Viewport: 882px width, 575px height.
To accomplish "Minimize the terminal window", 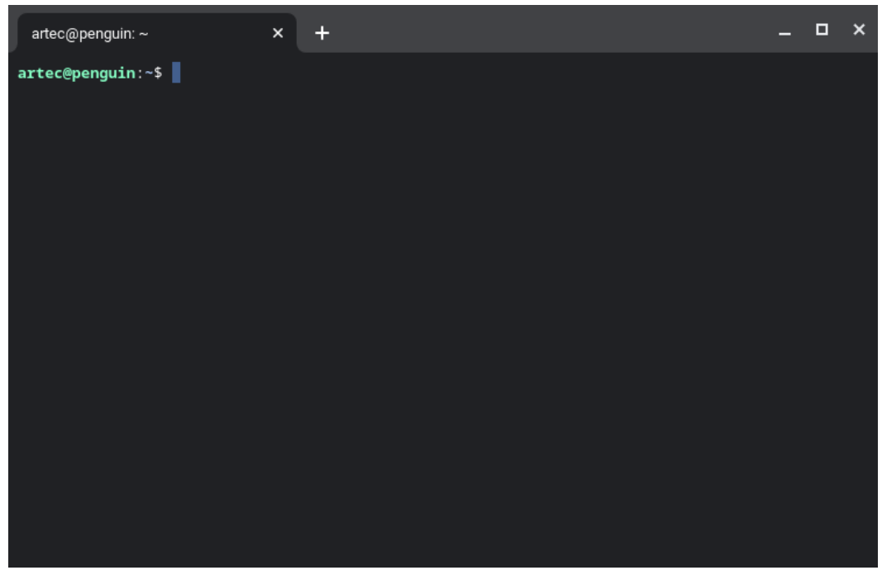I will 784,31.
